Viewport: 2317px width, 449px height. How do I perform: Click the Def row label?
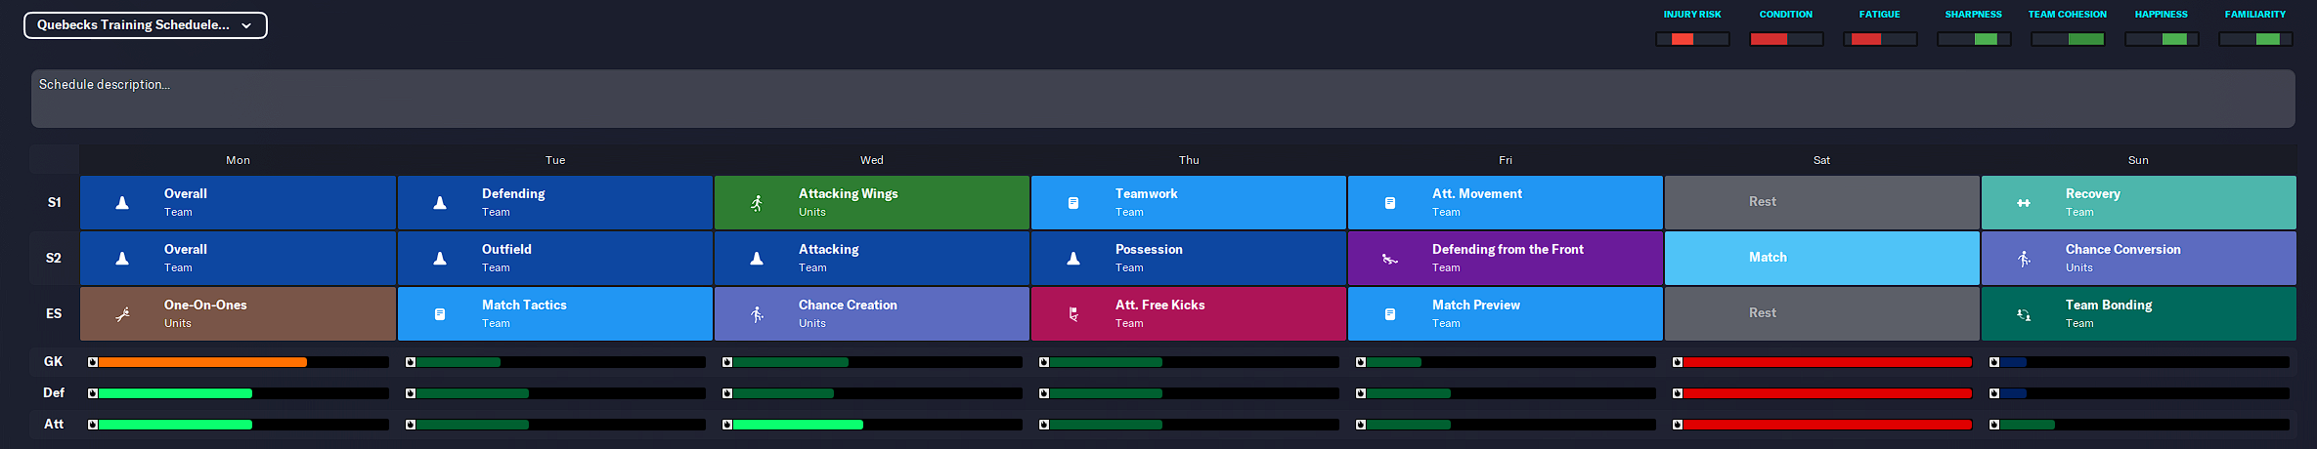pos(54,393)
